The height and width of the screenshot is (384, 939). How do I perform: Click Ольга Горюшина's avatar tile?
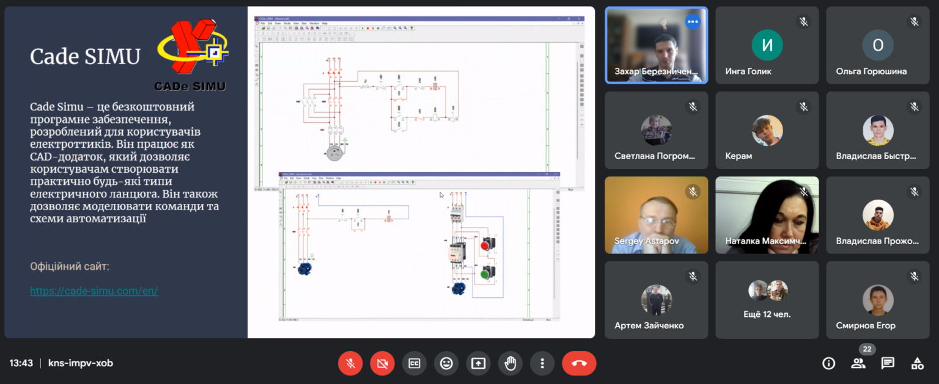[x=877, y=45]
